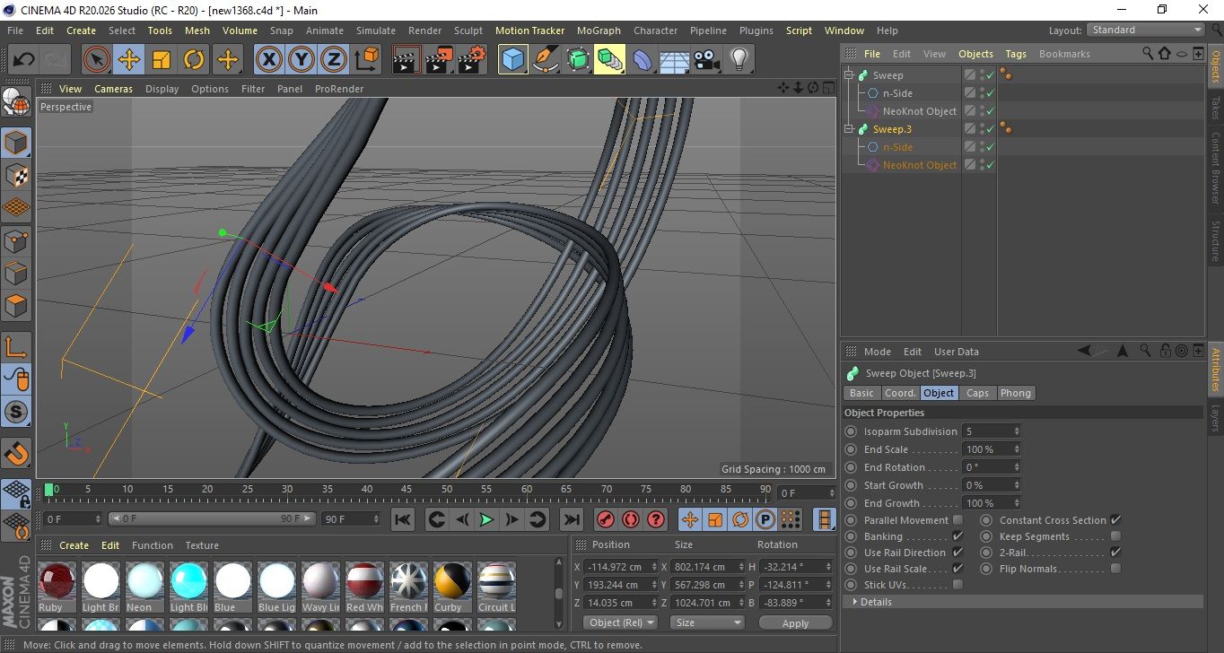Switch to Polygons mode
This screenshot has height=653, width=1224.
click(x=17, y=305)
